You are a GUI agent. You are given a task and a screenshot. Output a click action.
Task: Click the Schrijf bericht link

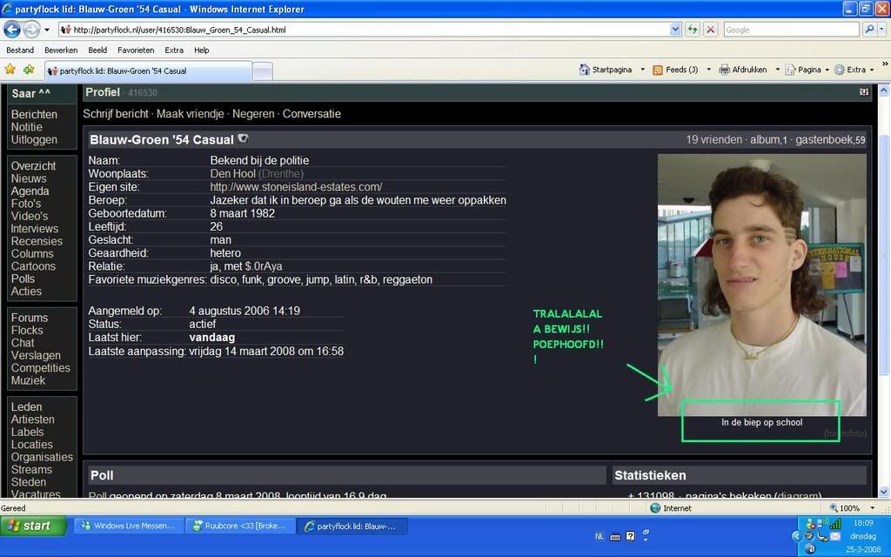click(x=115, y=114)
